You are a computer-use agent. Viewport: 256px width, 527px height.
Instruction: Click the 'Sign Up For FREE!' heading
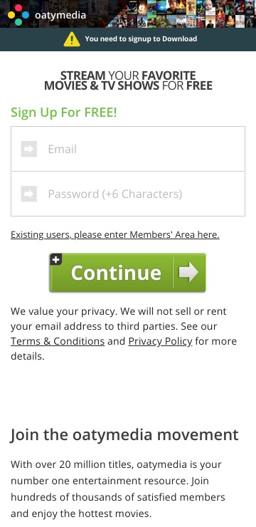click(64, 113)
